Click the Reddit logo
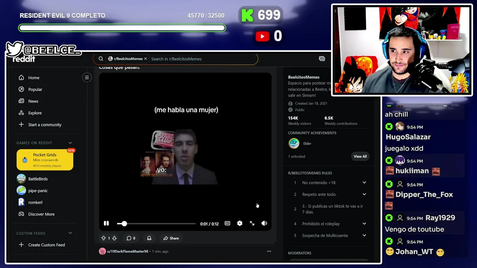The width and height of the screenshot is (477, 268). point(24,59)
